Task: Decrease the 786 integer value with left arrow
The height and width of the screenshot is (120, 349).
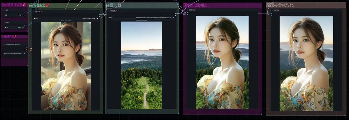Action: tap(5, 15)
